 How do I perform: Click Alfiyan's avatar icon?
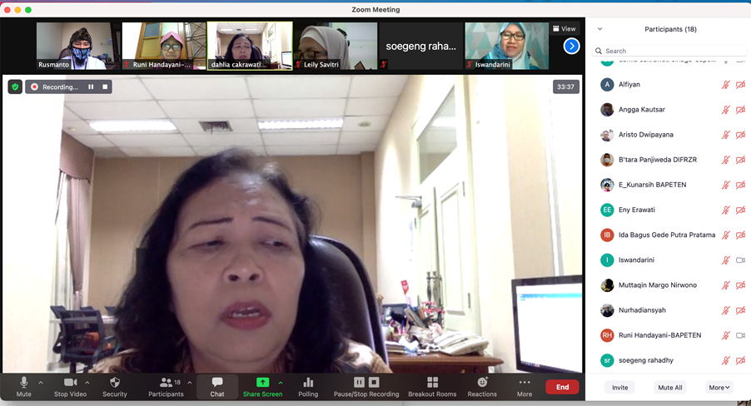pos(607,85)
